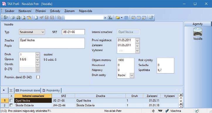Open the Typ dropdown showing Soukromé

[x=32, y=32]
